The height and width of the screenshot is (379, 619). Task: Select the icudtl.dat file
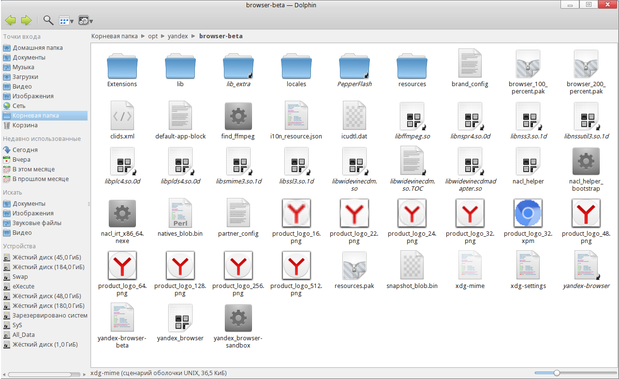pos(354,121)
